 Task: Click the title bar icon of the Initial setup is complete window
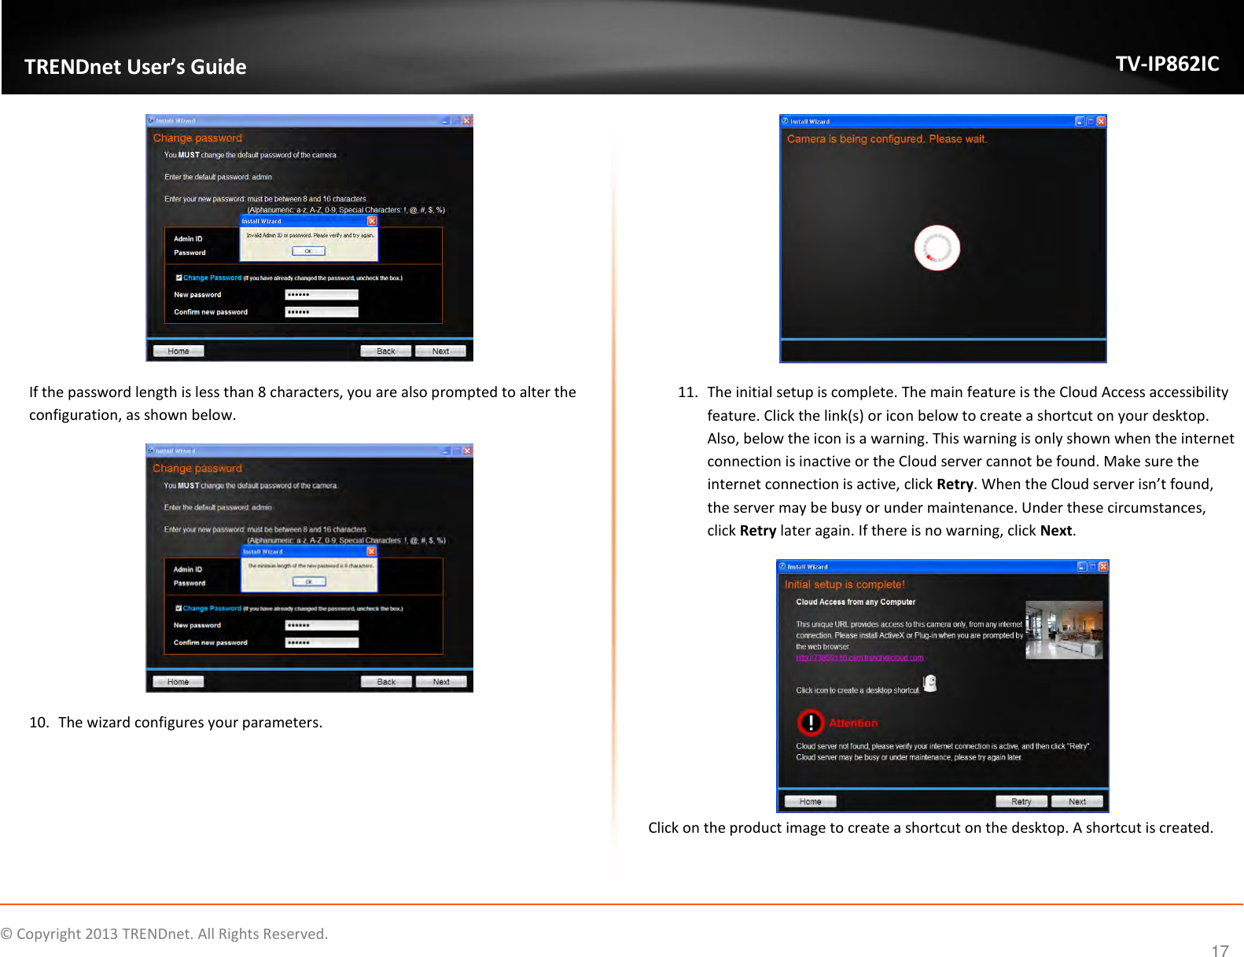pyautogui.click(x=782, y=566)
